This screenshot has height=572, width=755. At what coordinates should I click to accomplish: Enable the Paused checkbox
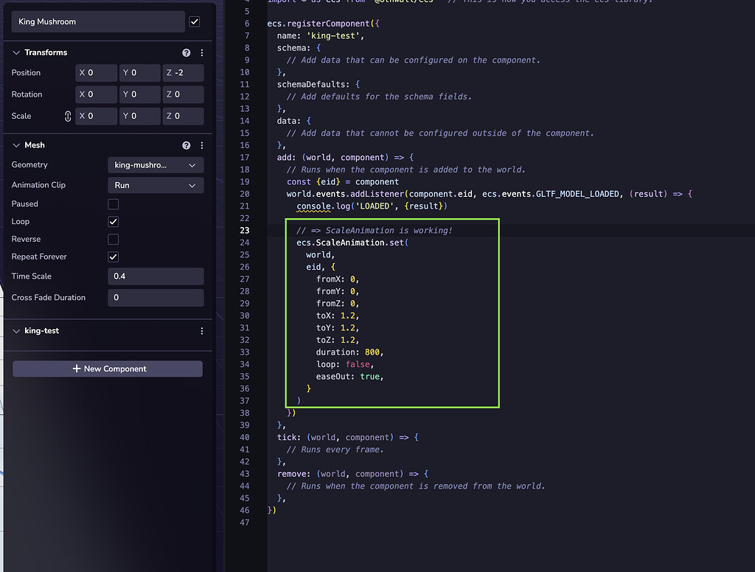point(113,203)
